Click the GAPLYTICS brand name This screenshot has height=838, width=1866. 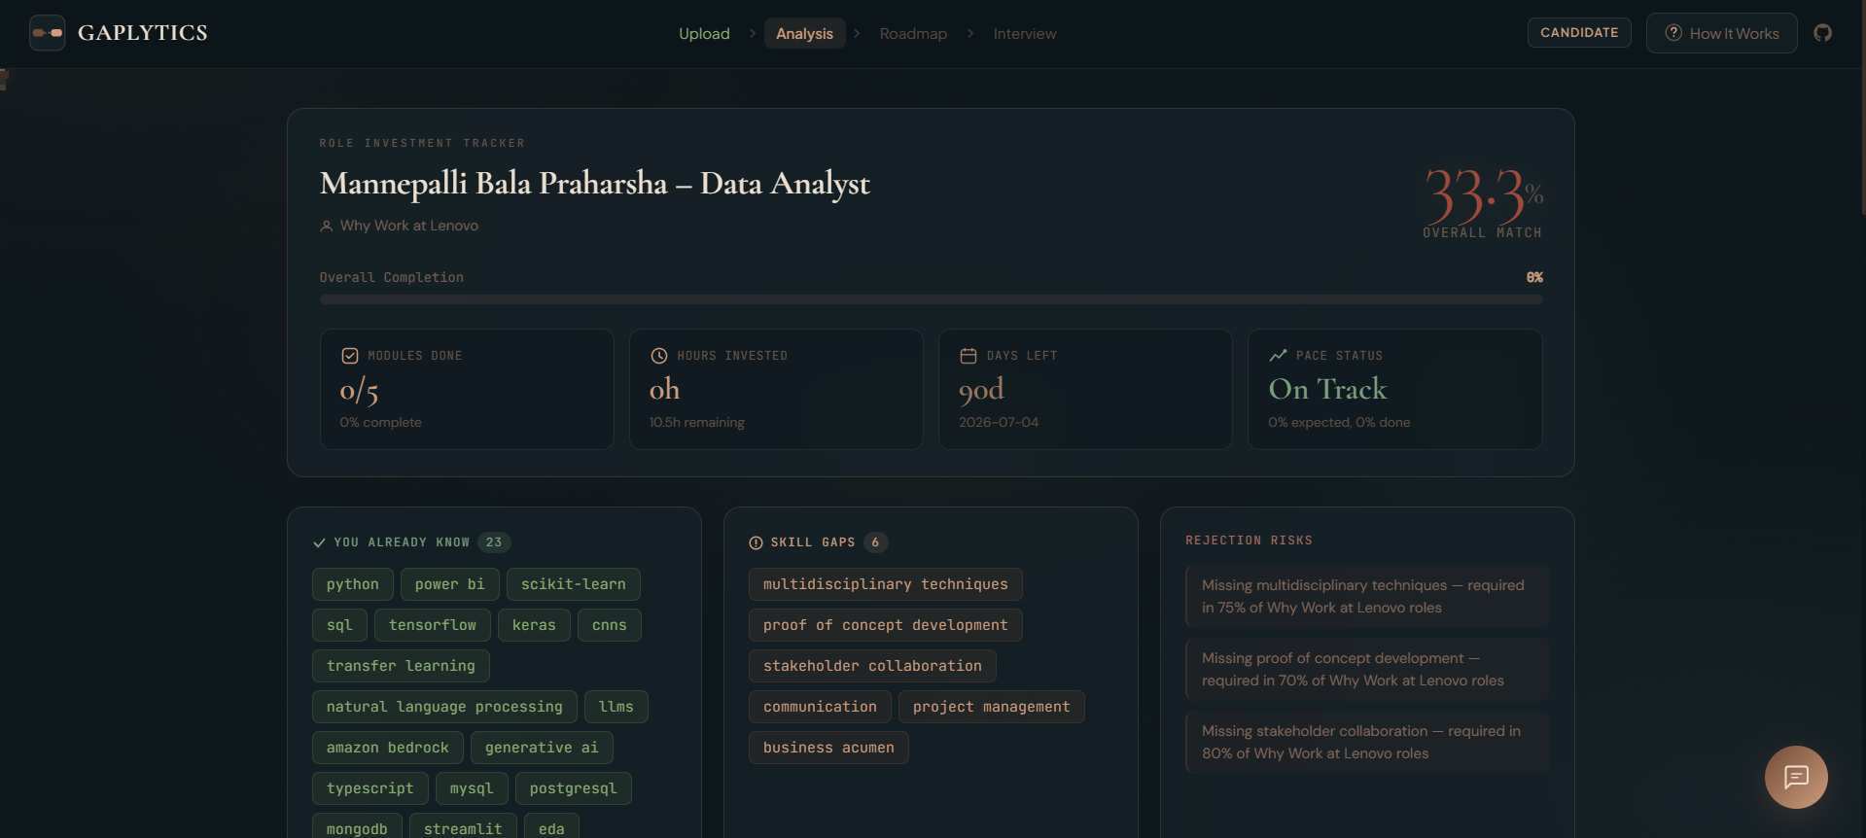143,33
